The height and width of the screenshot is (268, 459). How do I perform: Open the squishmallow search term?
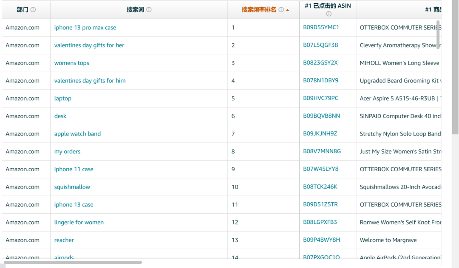72,187
